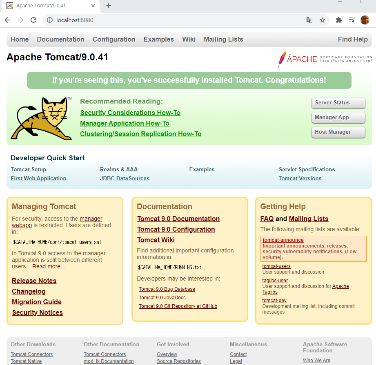Open Release Notes link

[34, 281]
